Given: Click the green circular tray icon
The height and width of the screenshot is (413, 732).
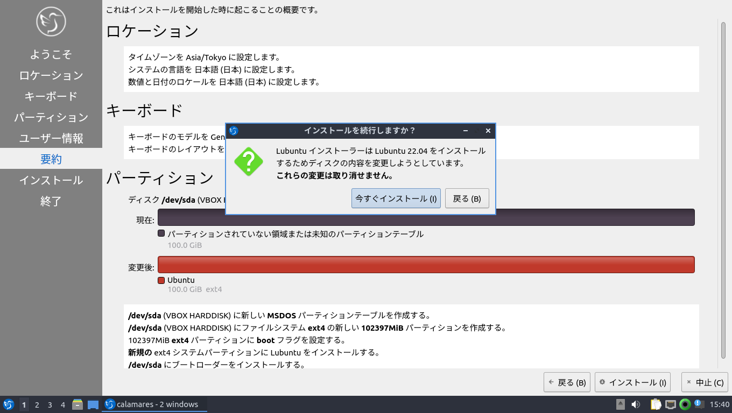Looking at the screenshot, I should (685, 404).
